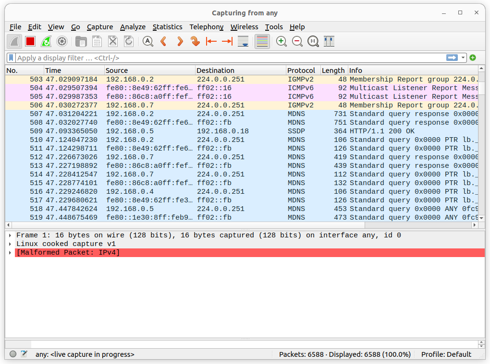
Task: Open the Capture menu
Action: tap(100, 27)
